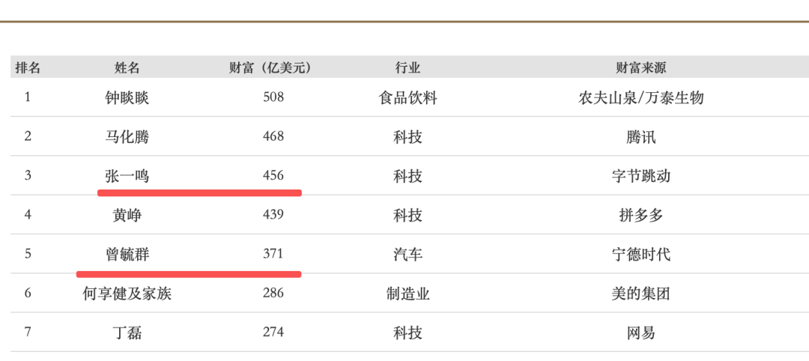Click the underlined name 张一鸣
809x361 pixels.
click(x=127, y=176)
